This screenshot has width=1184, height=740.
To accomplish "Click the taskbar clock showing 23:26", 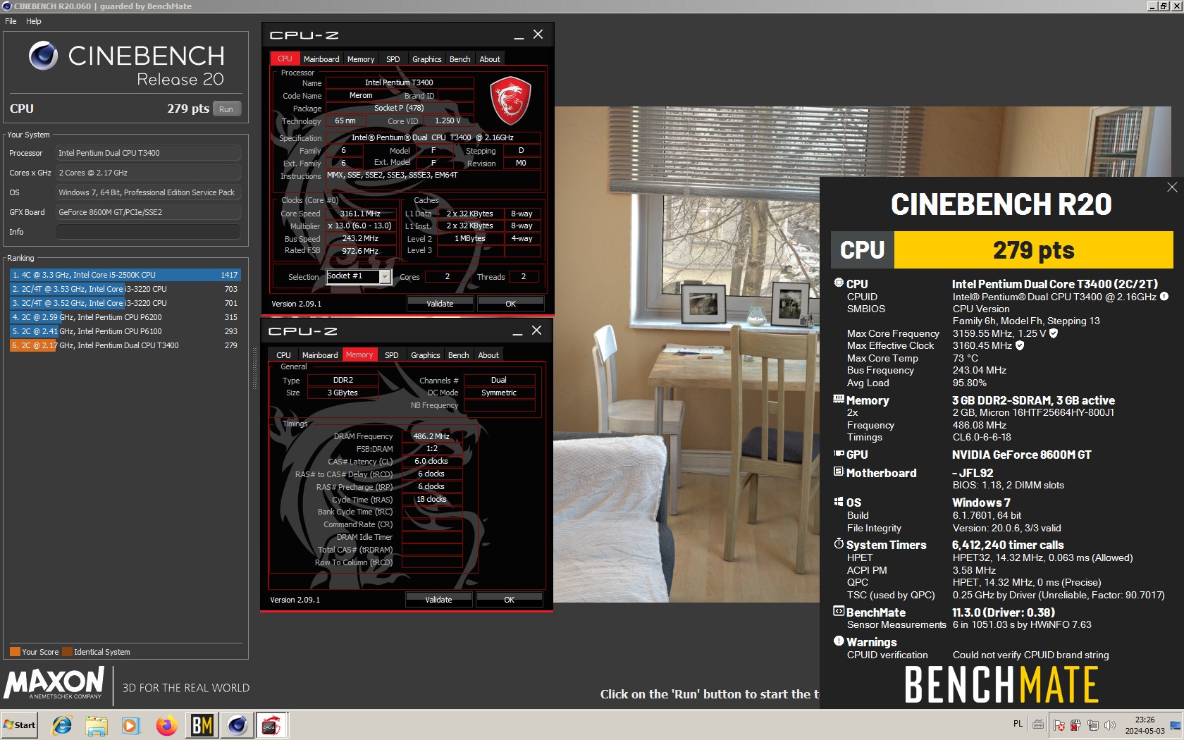I will click(x=1145, y=725).
